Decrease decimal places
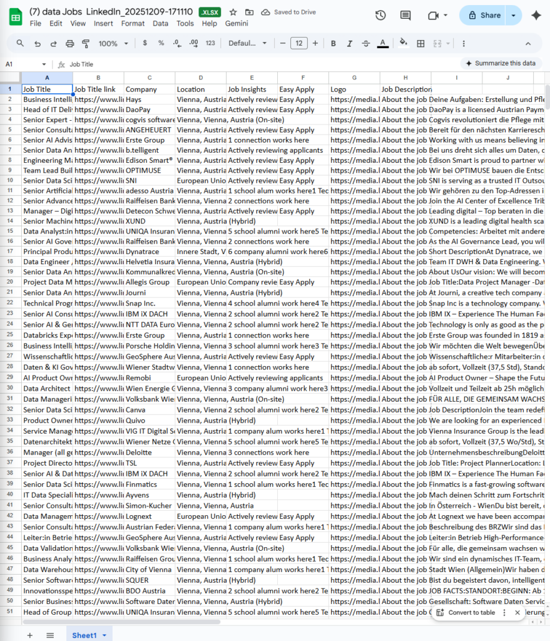Image resolution: width=550 pixels, height=641 pixels. point(176,43)
